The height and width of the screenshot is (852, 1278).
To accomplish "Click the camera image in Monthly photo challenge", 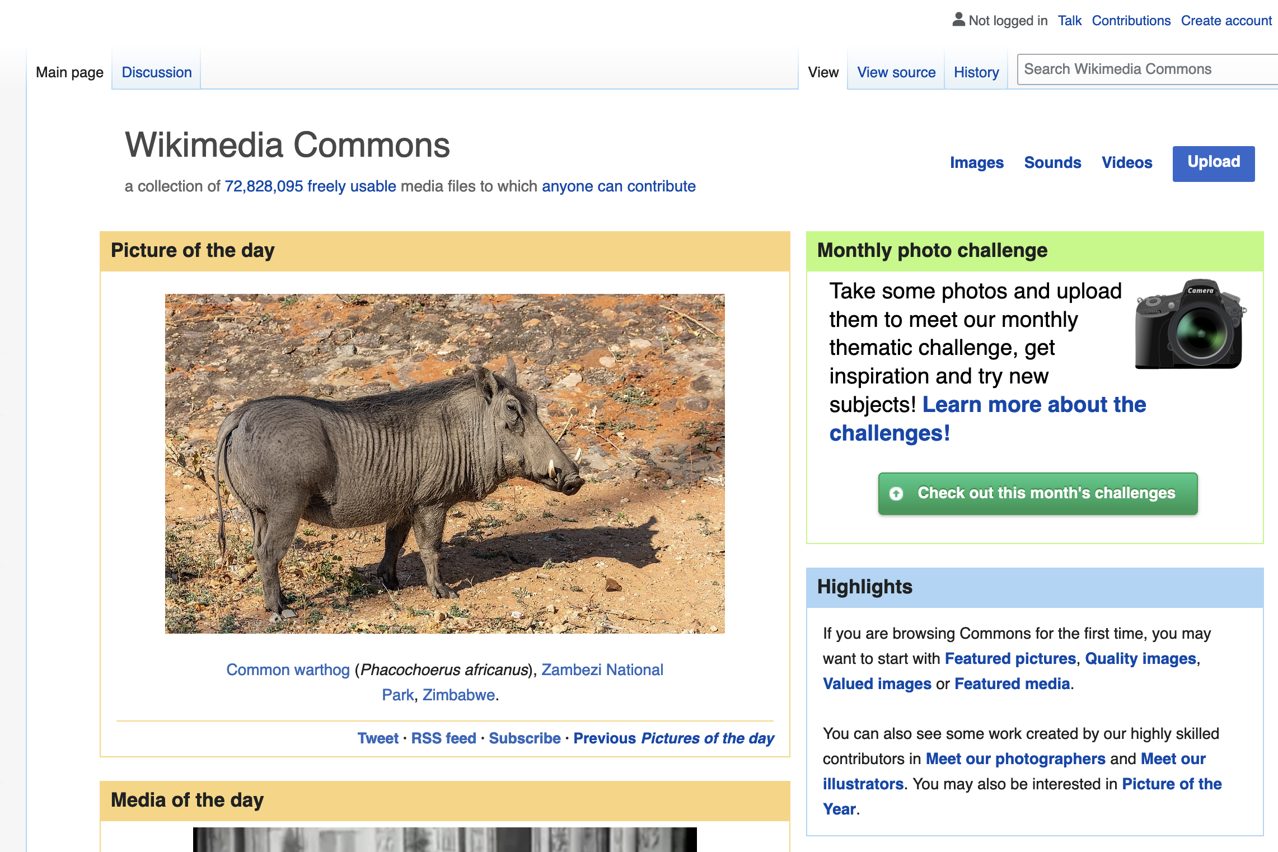I will click(x=1190, y=324).
